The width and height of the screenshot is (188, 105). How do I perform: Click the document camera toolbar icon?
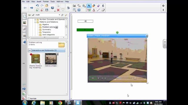click(79, 6)
